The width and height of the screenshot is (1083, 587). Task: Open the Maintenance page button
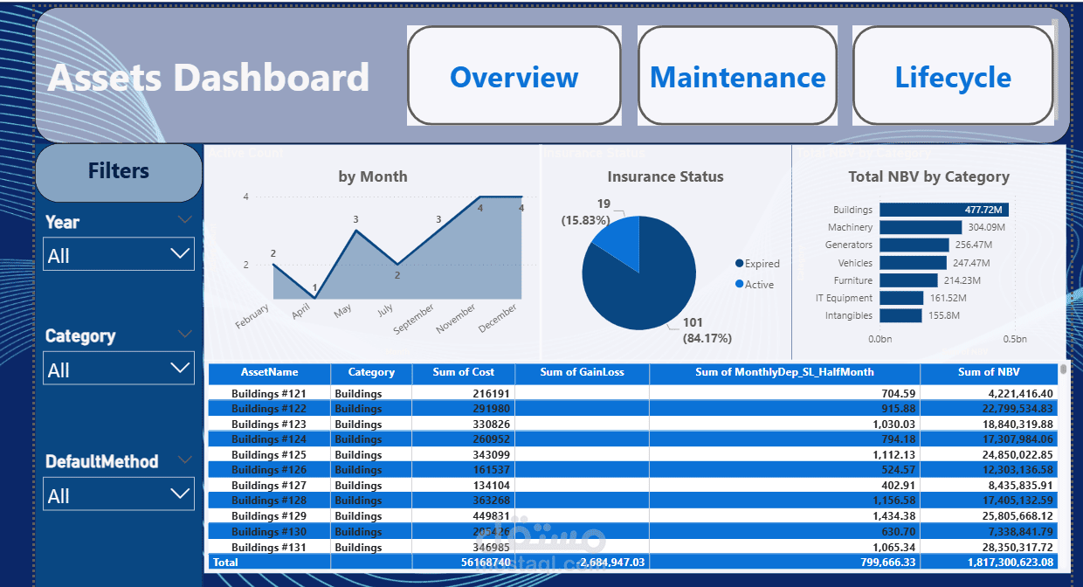click(737, 76)
